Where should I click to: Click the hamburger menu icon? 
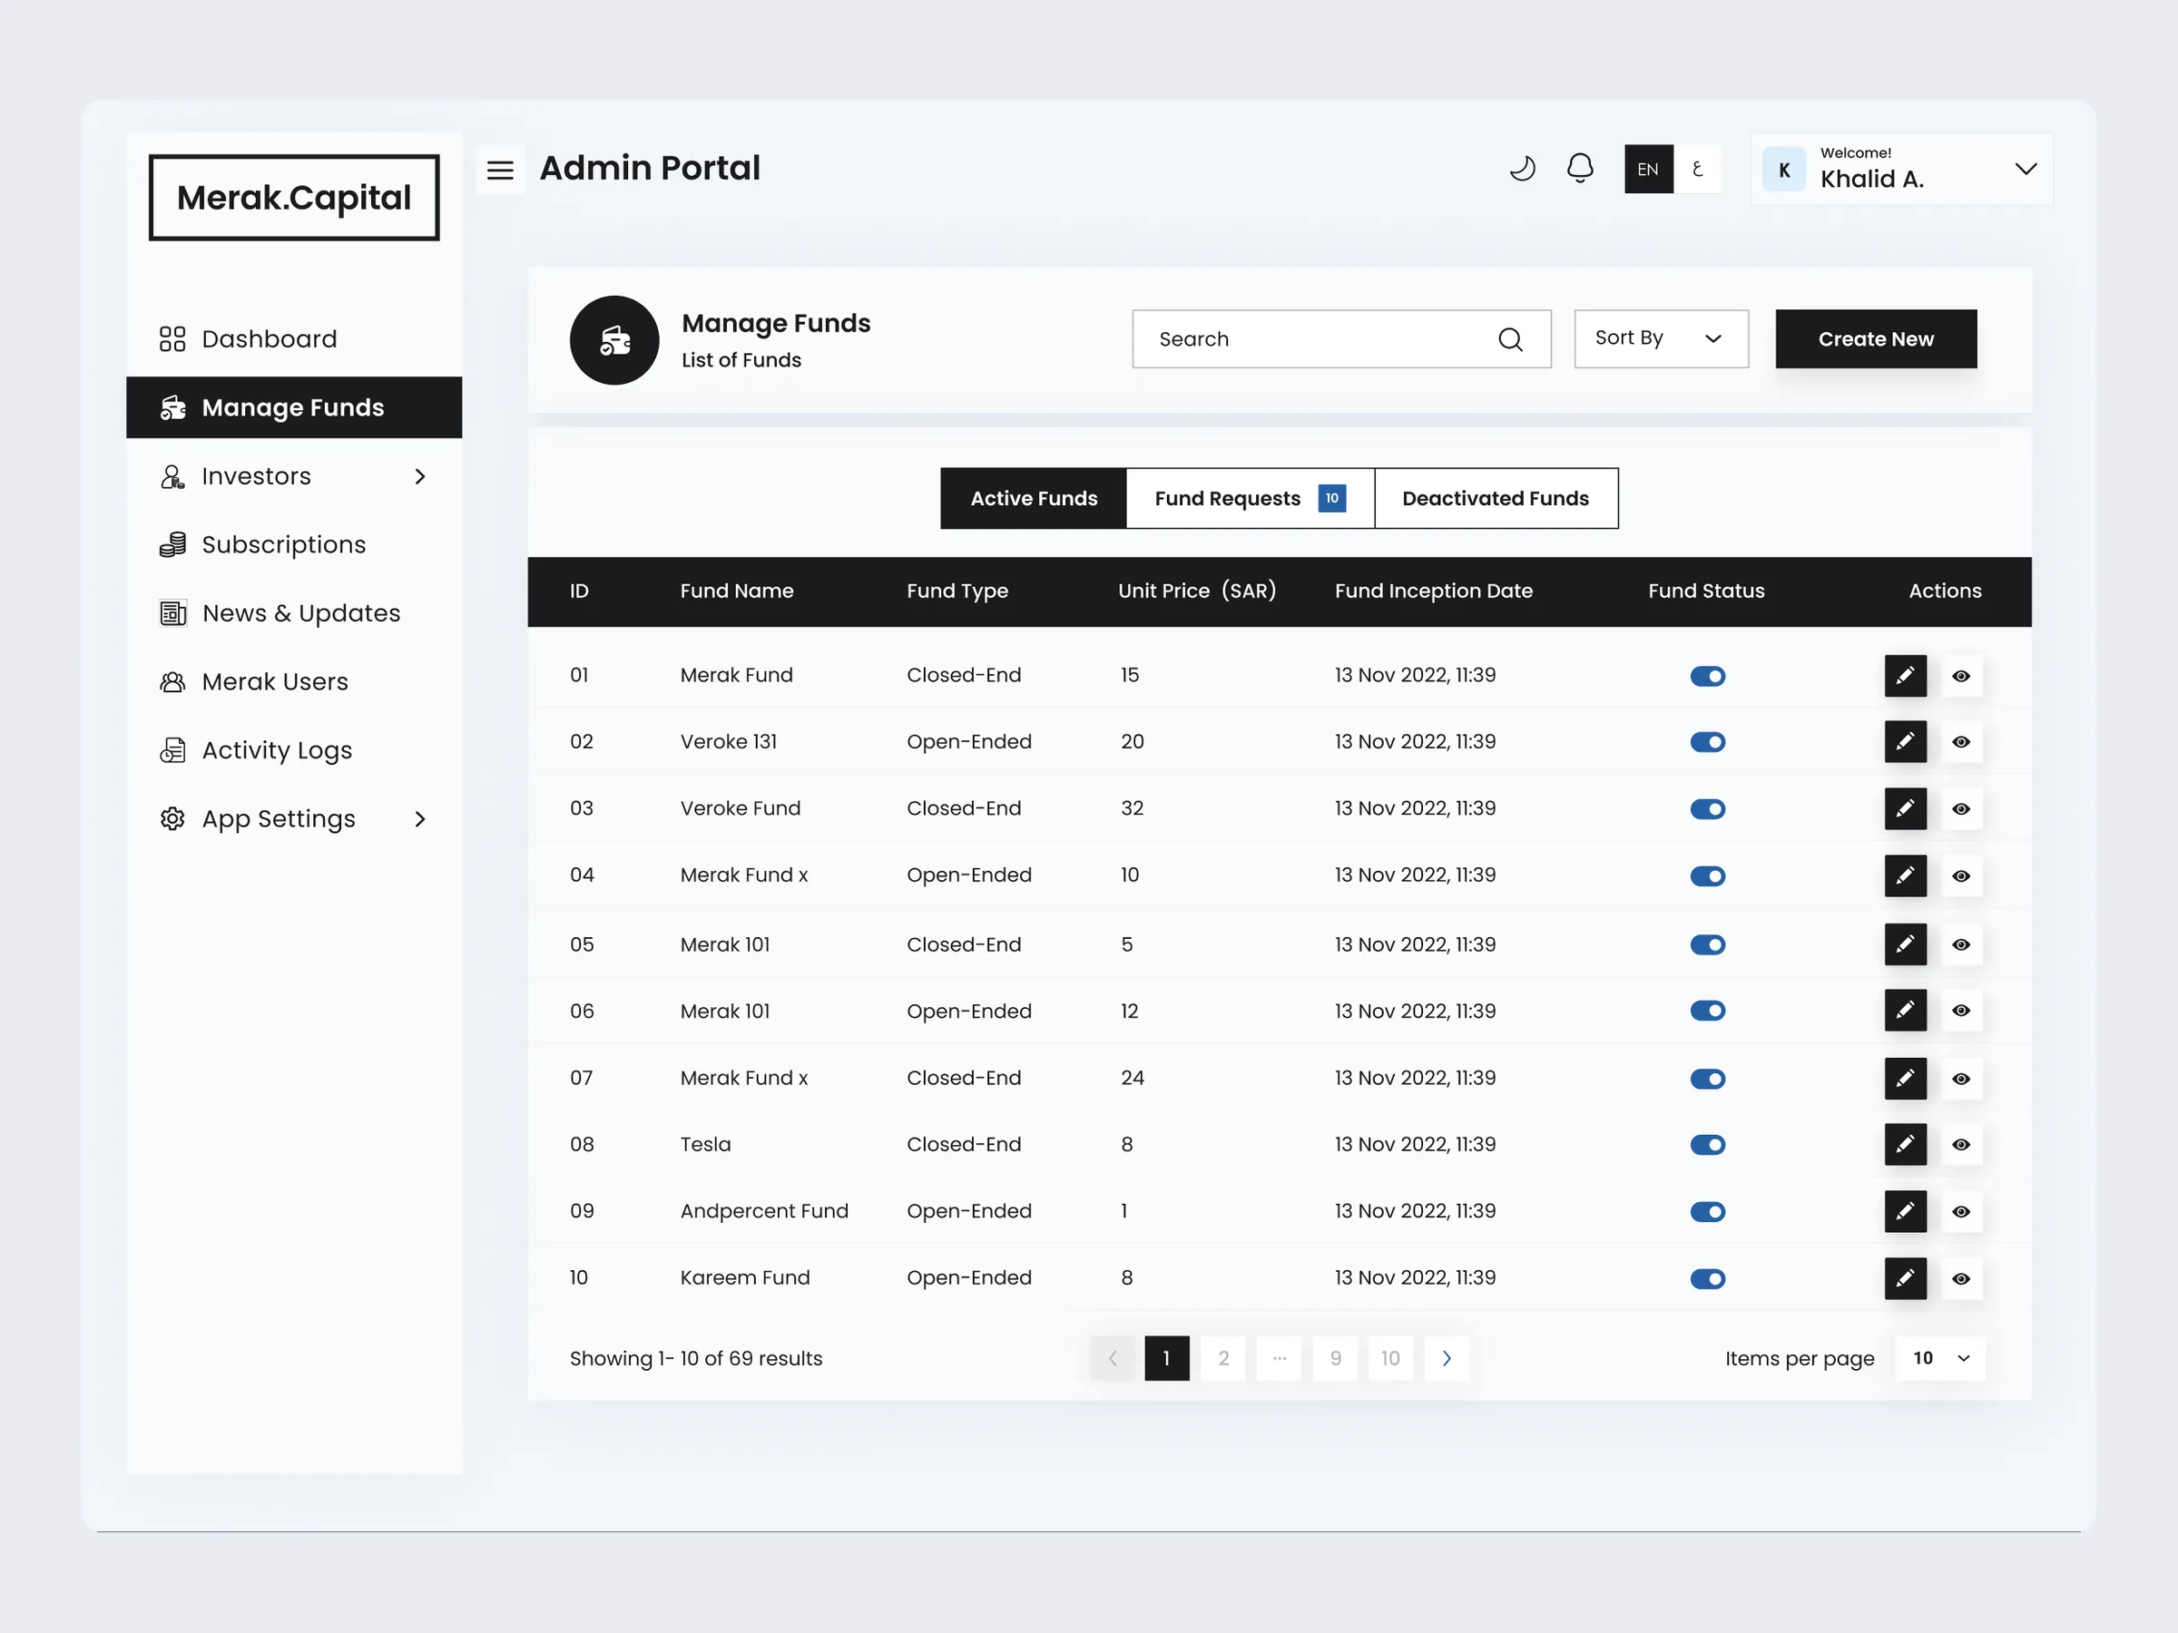[500, 171]
